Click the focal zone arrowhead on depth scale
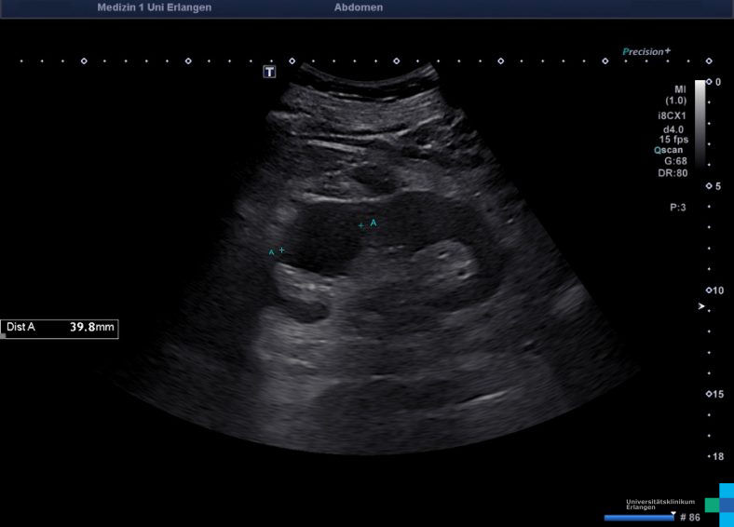Viewport: 734px width, 527px height. 702,306
